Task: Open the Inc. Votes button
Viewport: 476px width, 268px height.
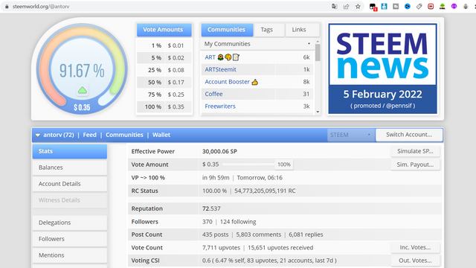Action: click(x=415, y=248)
